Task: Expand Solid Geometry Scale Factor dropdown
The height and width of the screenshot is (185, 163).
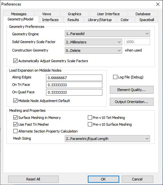Action: [x=93, y=42]
